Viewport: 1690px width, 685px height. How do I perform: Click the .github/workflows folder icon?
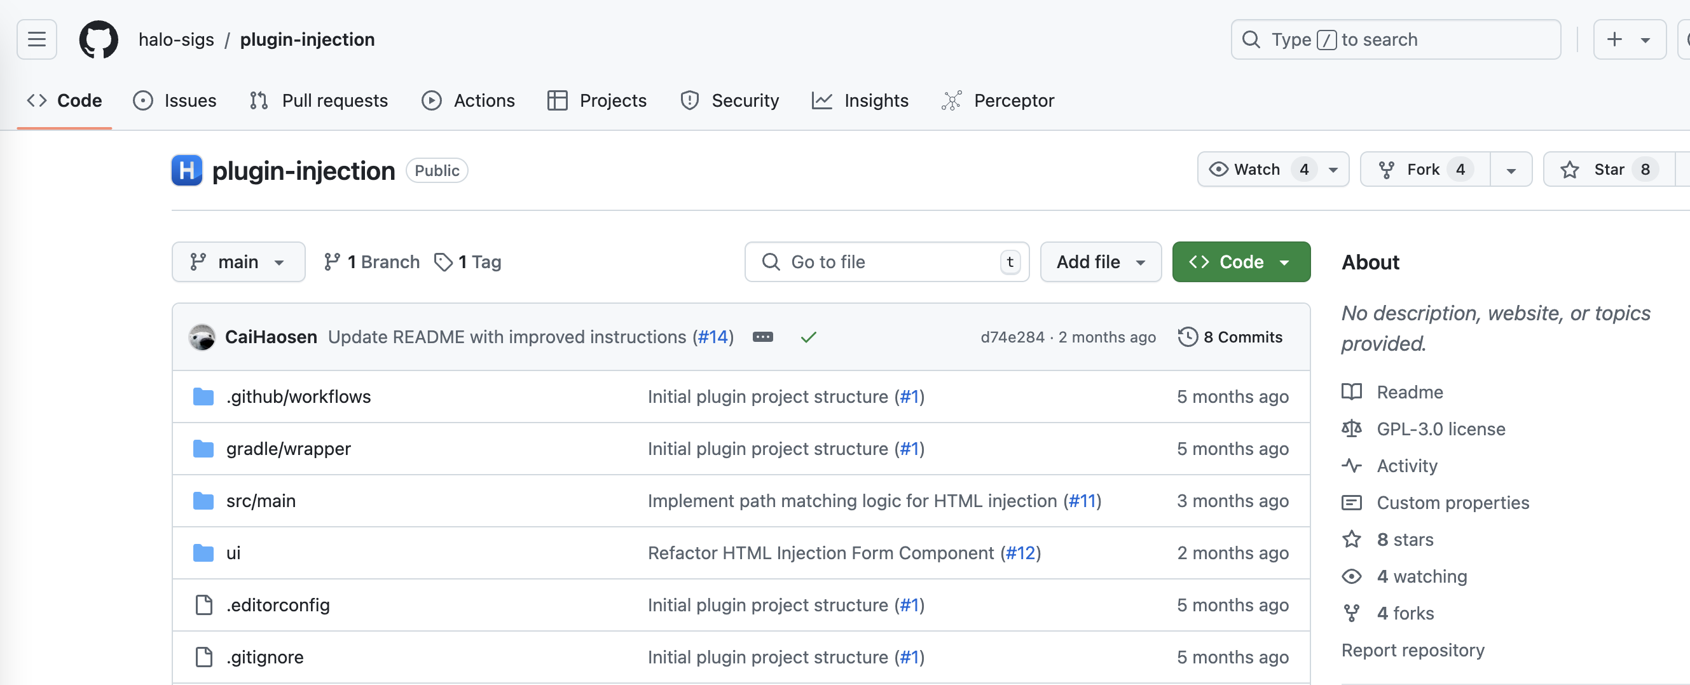click(203, 397)
